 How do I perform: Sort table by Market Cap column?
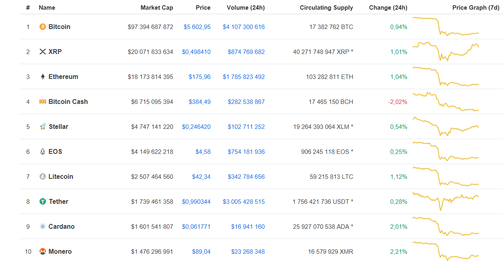point(157,8)
